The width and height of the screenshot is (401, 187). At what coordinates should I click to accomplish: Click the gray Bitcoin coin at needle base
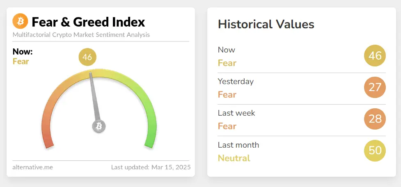coord(99,126)
